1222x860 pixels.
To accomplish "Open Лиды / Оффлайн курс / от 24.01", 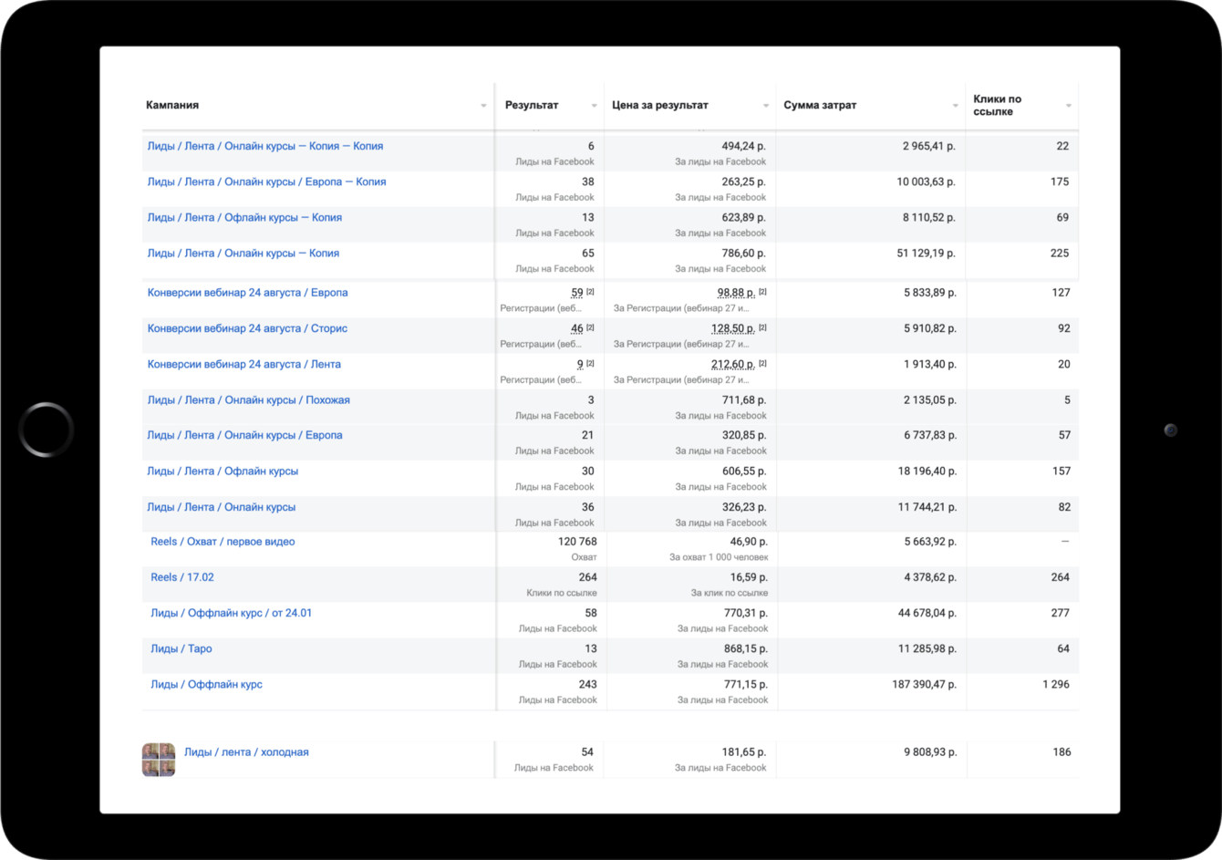I will [x=231, y=613].
